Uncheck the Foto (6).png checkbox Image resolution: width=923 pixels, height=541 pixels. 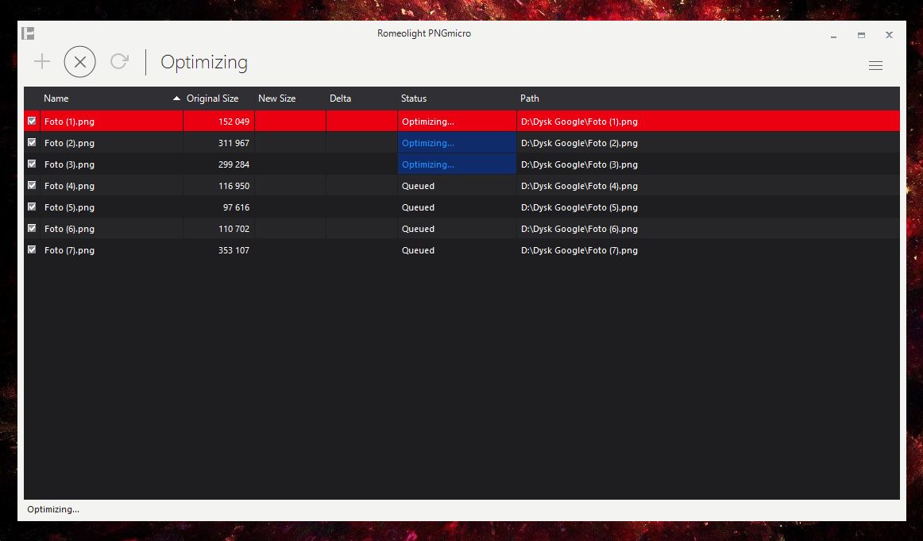[32, 229]
